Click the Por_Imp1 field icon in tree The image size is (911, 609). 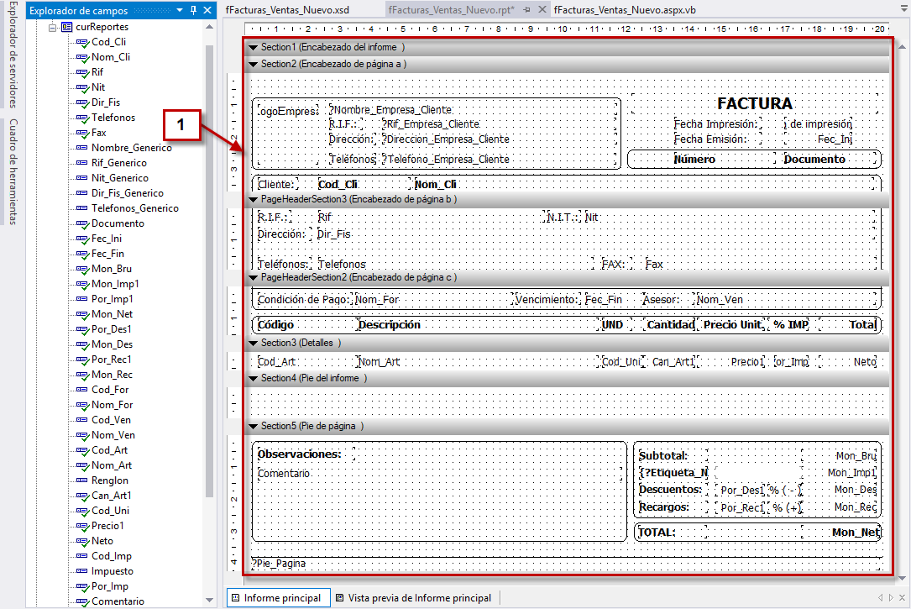point(81,299)
